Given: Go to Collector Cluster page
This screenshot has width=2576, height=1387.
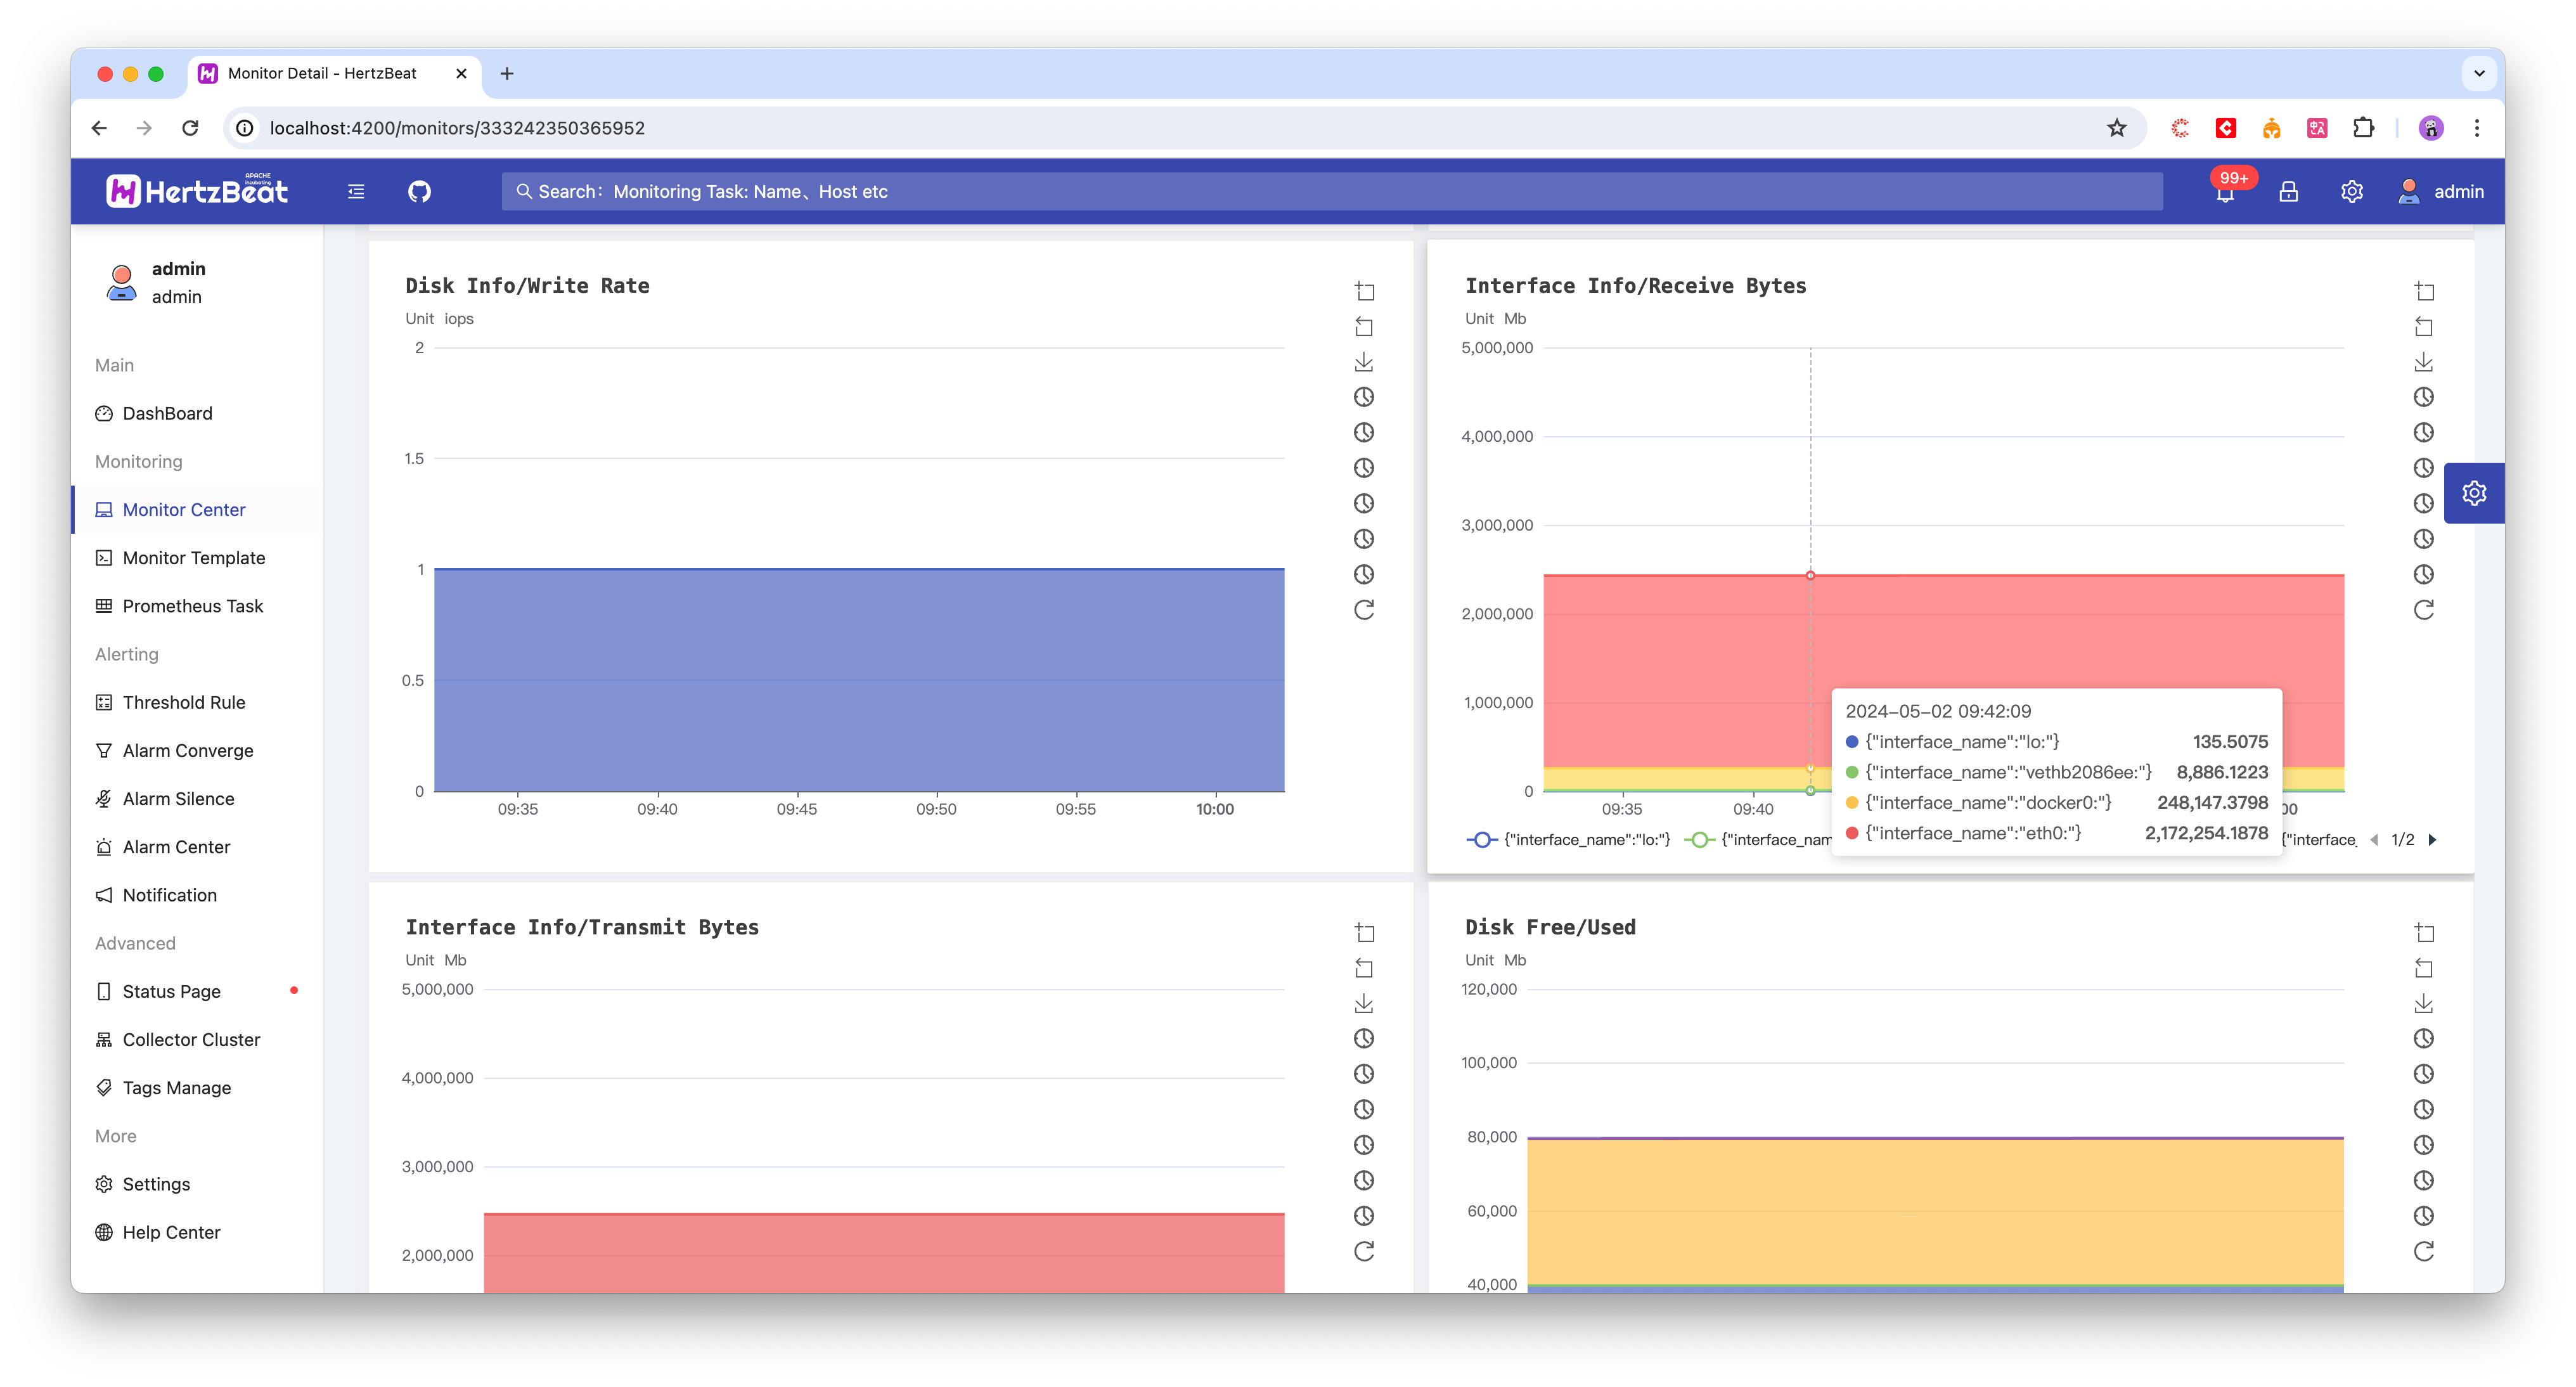Looking at the screenshot, I should pos(190,1039).
